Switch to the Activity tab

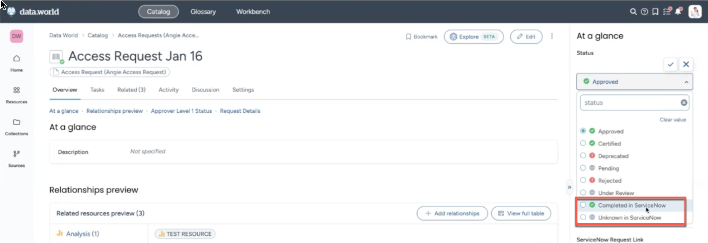coord(168,90)
